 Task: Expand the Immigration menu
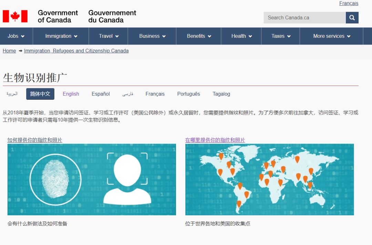click(61, 36)
